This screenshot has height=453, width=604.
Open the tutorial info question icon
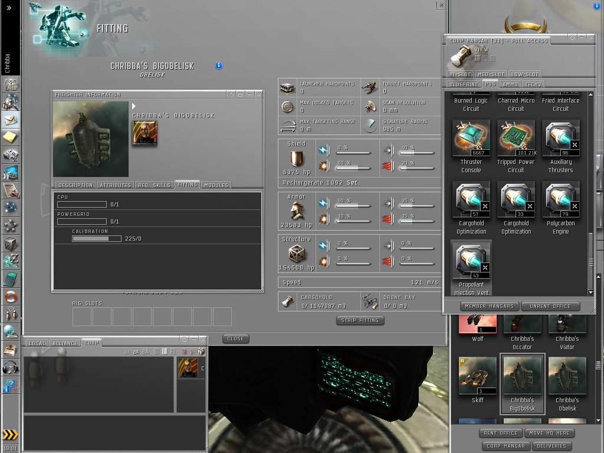click(11, 385)
